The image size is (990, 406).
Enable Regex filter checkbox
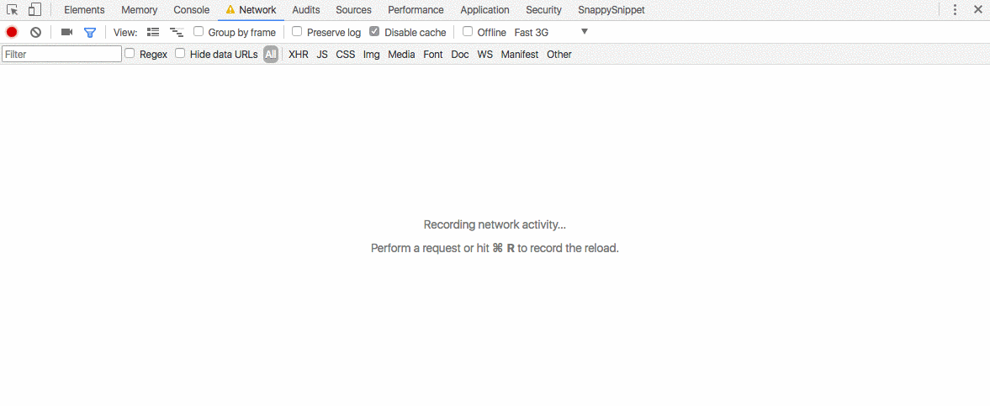(x=130, y=54)
